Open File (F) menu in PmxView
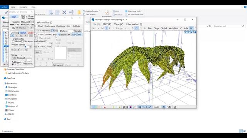The image size is (247, 138). pyautogui.click(x=96, y=24)
